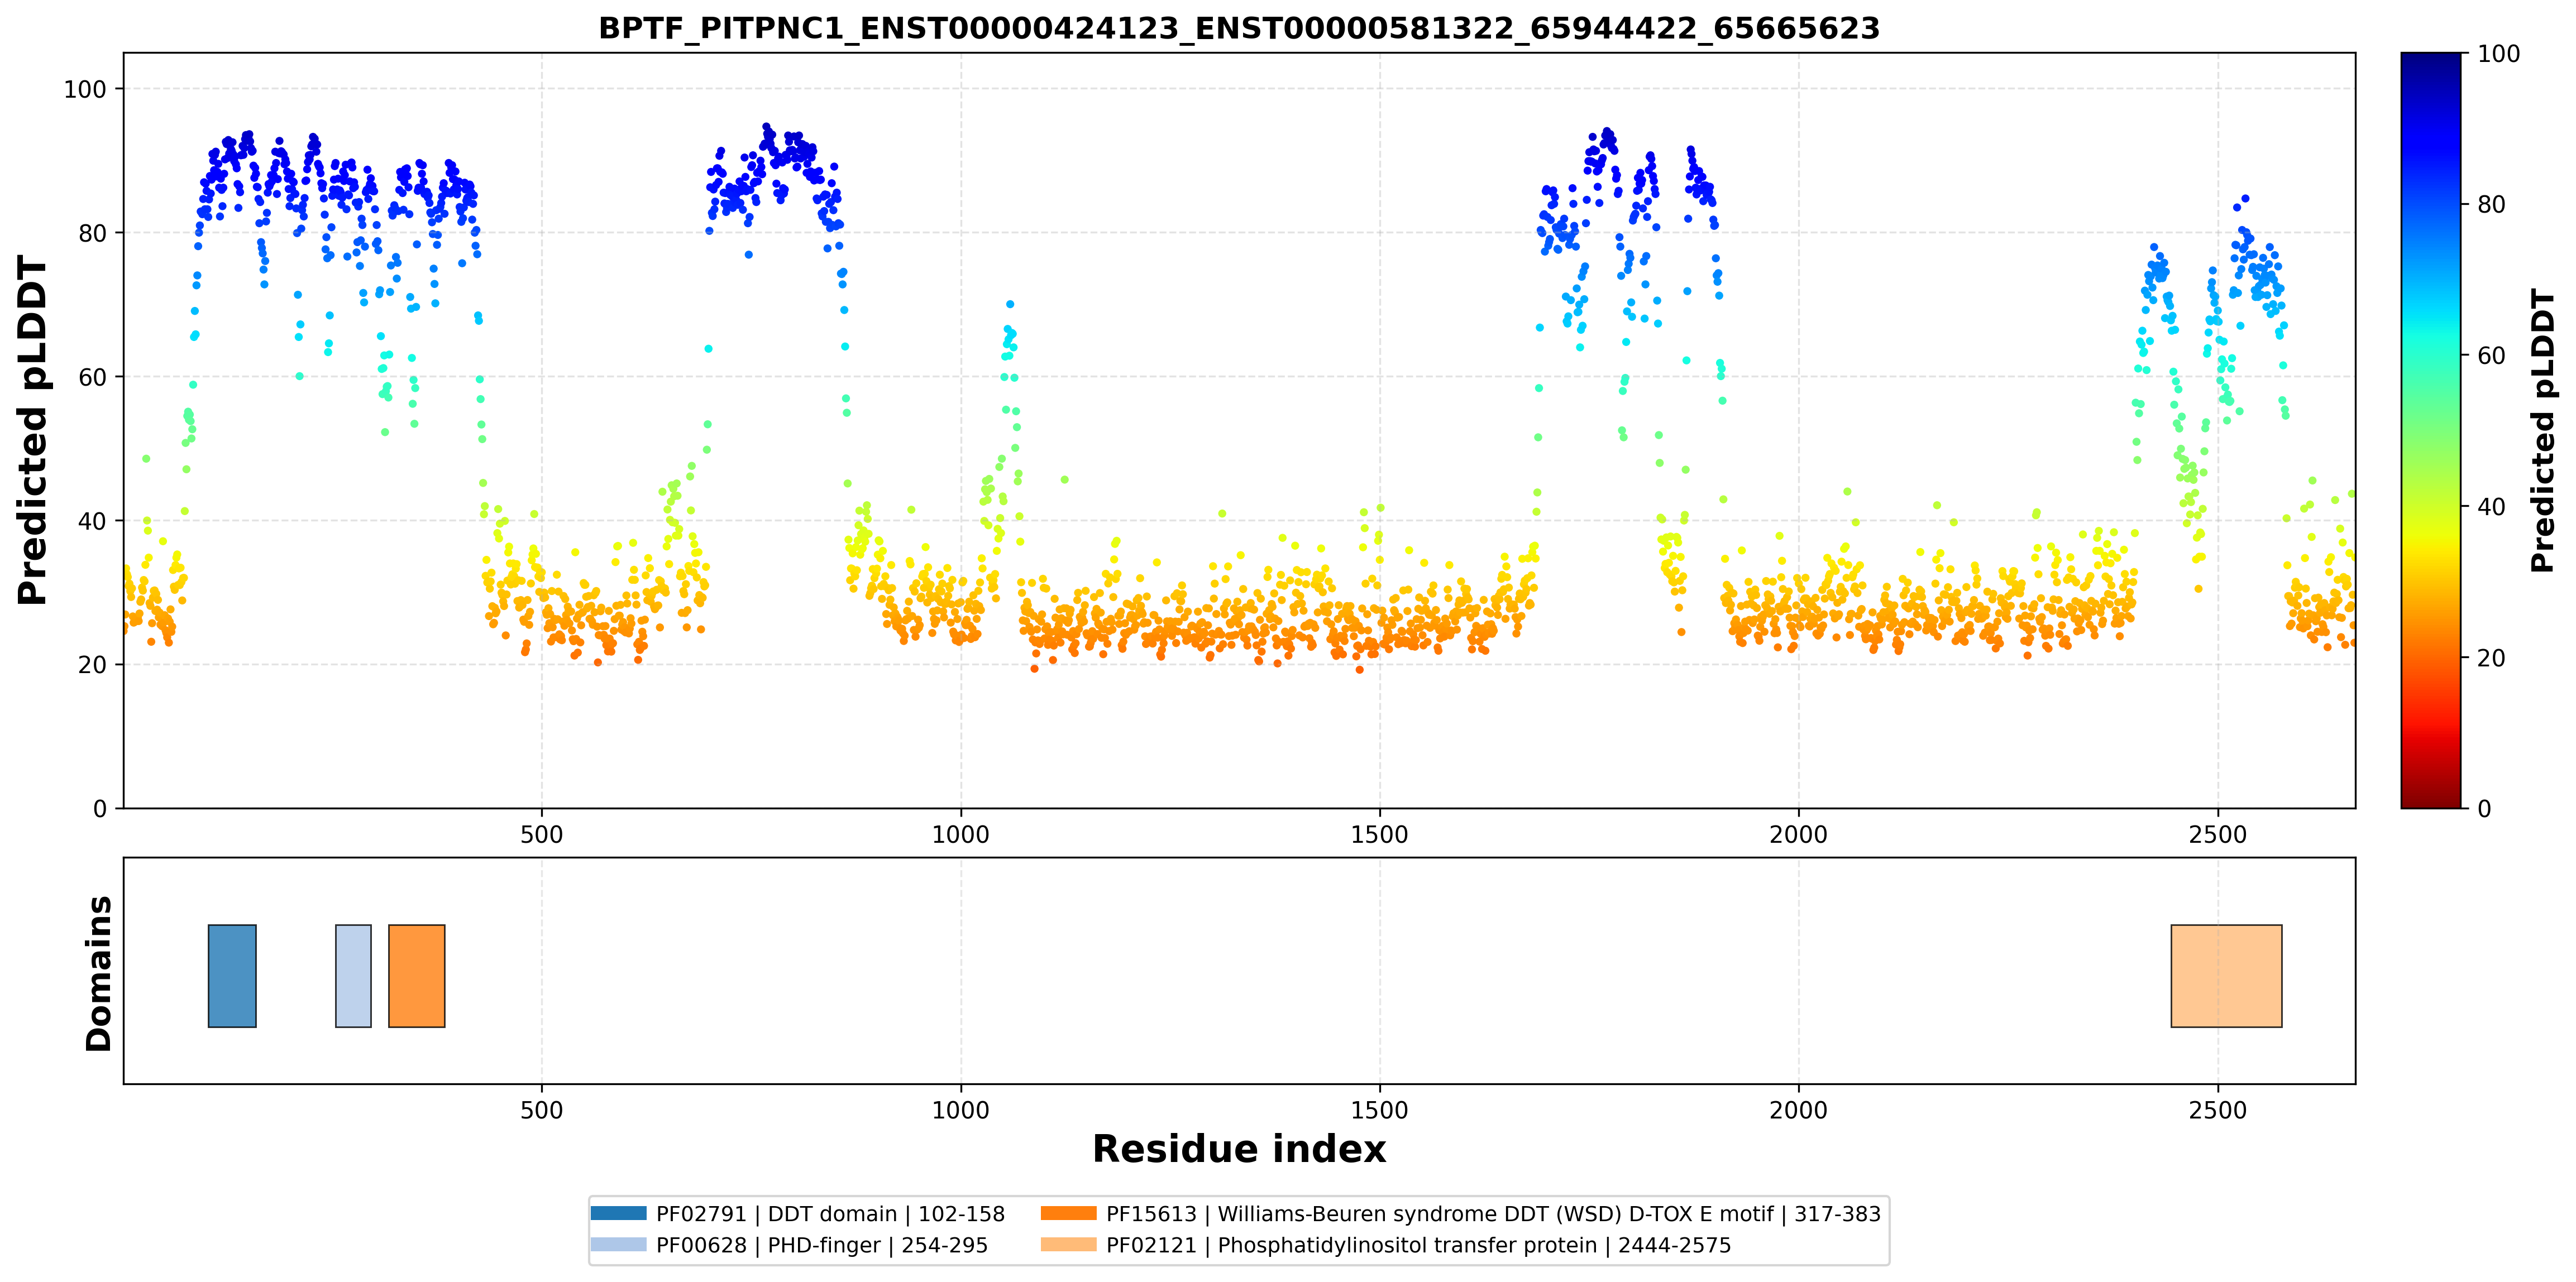The width and height of the screenshot is (2576, 1282).
Task: Click the plot title text
Action: coord(1239,28)
